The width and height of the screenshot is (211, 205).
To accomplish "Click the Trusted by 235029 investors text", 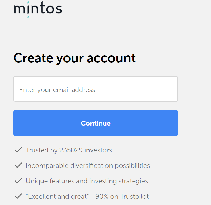I will 69,150.
